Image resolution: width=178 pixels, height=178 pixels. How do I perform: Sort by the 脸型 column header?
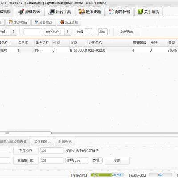point(172,43)
